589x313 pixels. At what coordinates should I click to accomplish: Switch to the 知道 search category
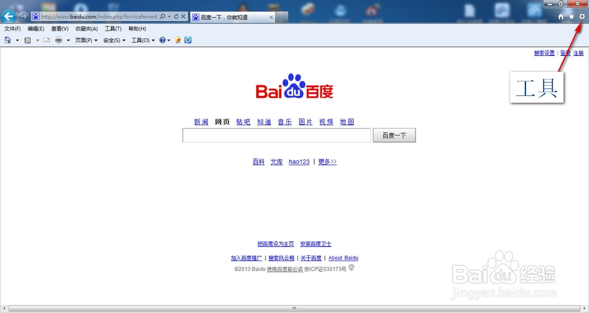[264, 122]
